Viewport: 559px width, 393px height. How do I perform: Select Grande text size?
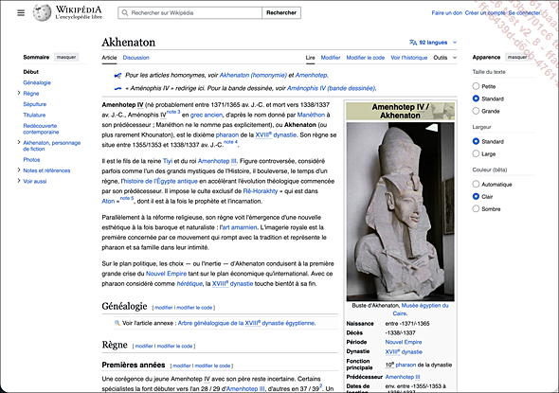(x=476, y=111)
